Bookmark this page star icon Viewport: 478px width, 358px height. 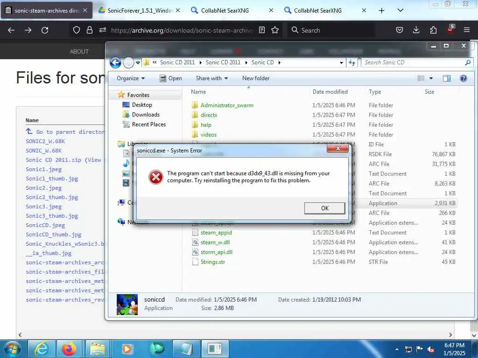(275, 30)
